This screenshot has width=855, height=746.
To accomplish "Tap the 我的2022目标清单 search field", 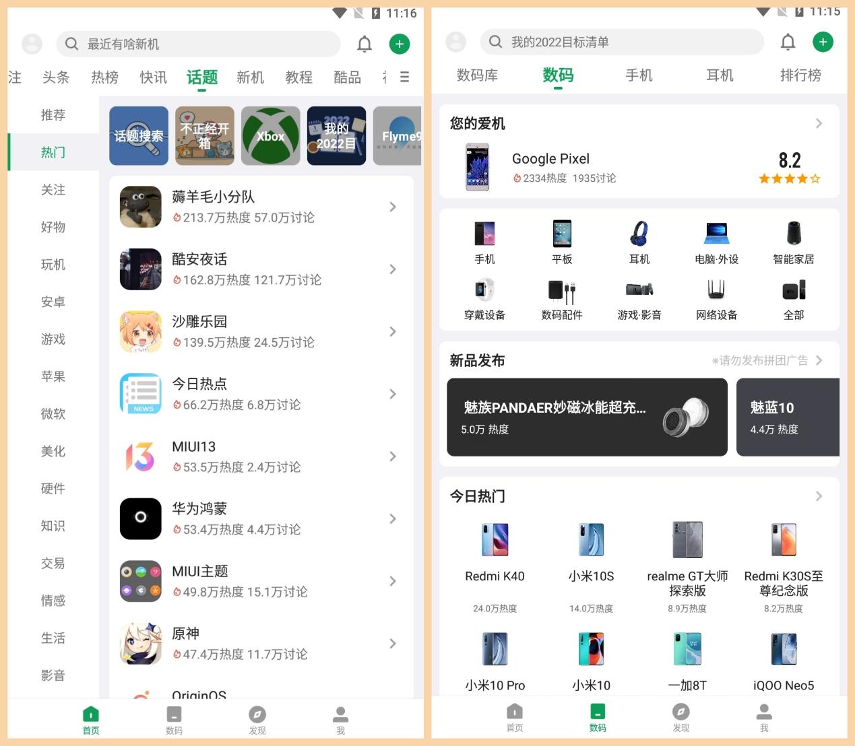I will pyautogui.click(x=620, y=42).
